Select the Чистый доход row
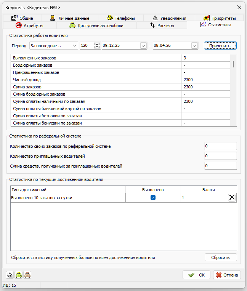247x291 pixels. tap(120, 80)
